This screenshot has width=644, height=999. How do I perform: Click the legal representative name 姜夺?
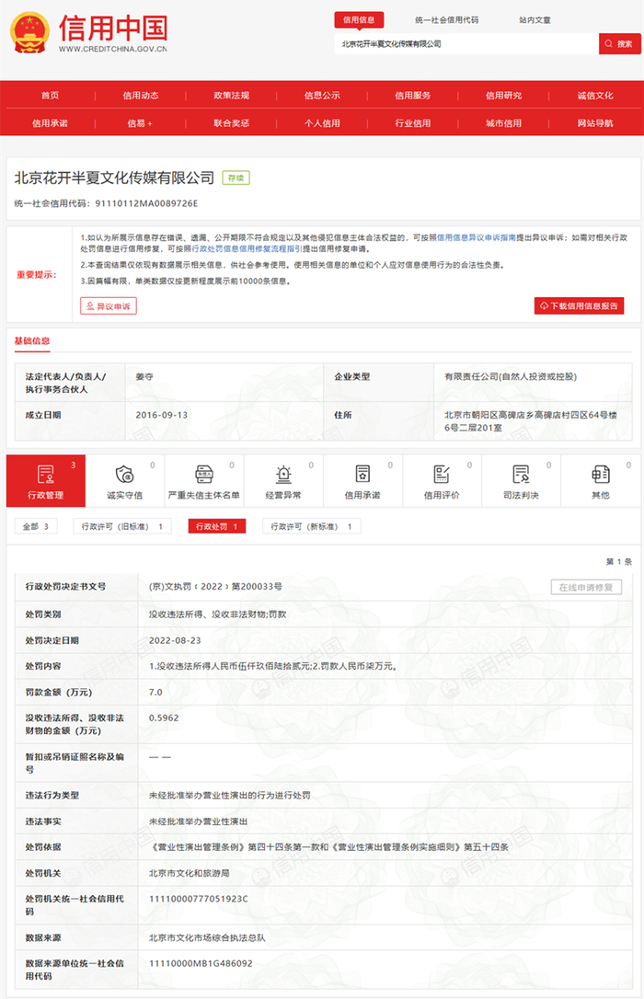tap(144, 376)
